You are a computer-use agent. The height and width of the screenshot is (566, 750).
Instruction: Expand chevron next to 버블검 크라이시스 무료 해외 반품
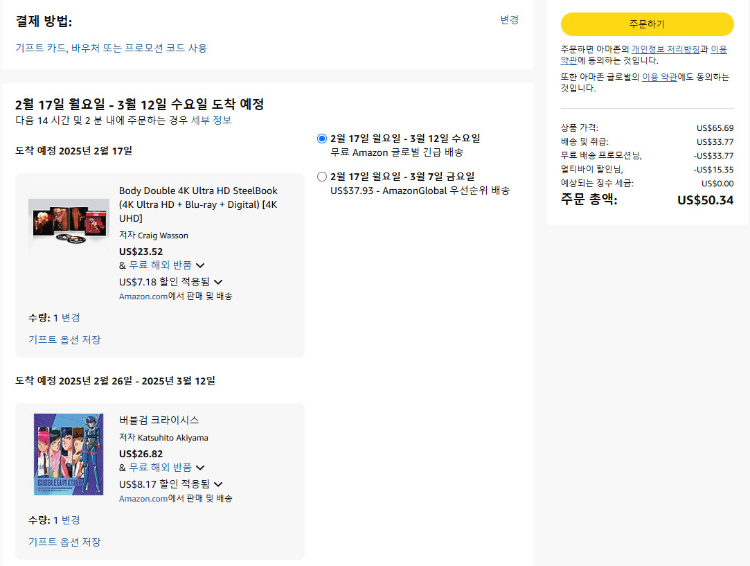(x=200, y=468)
